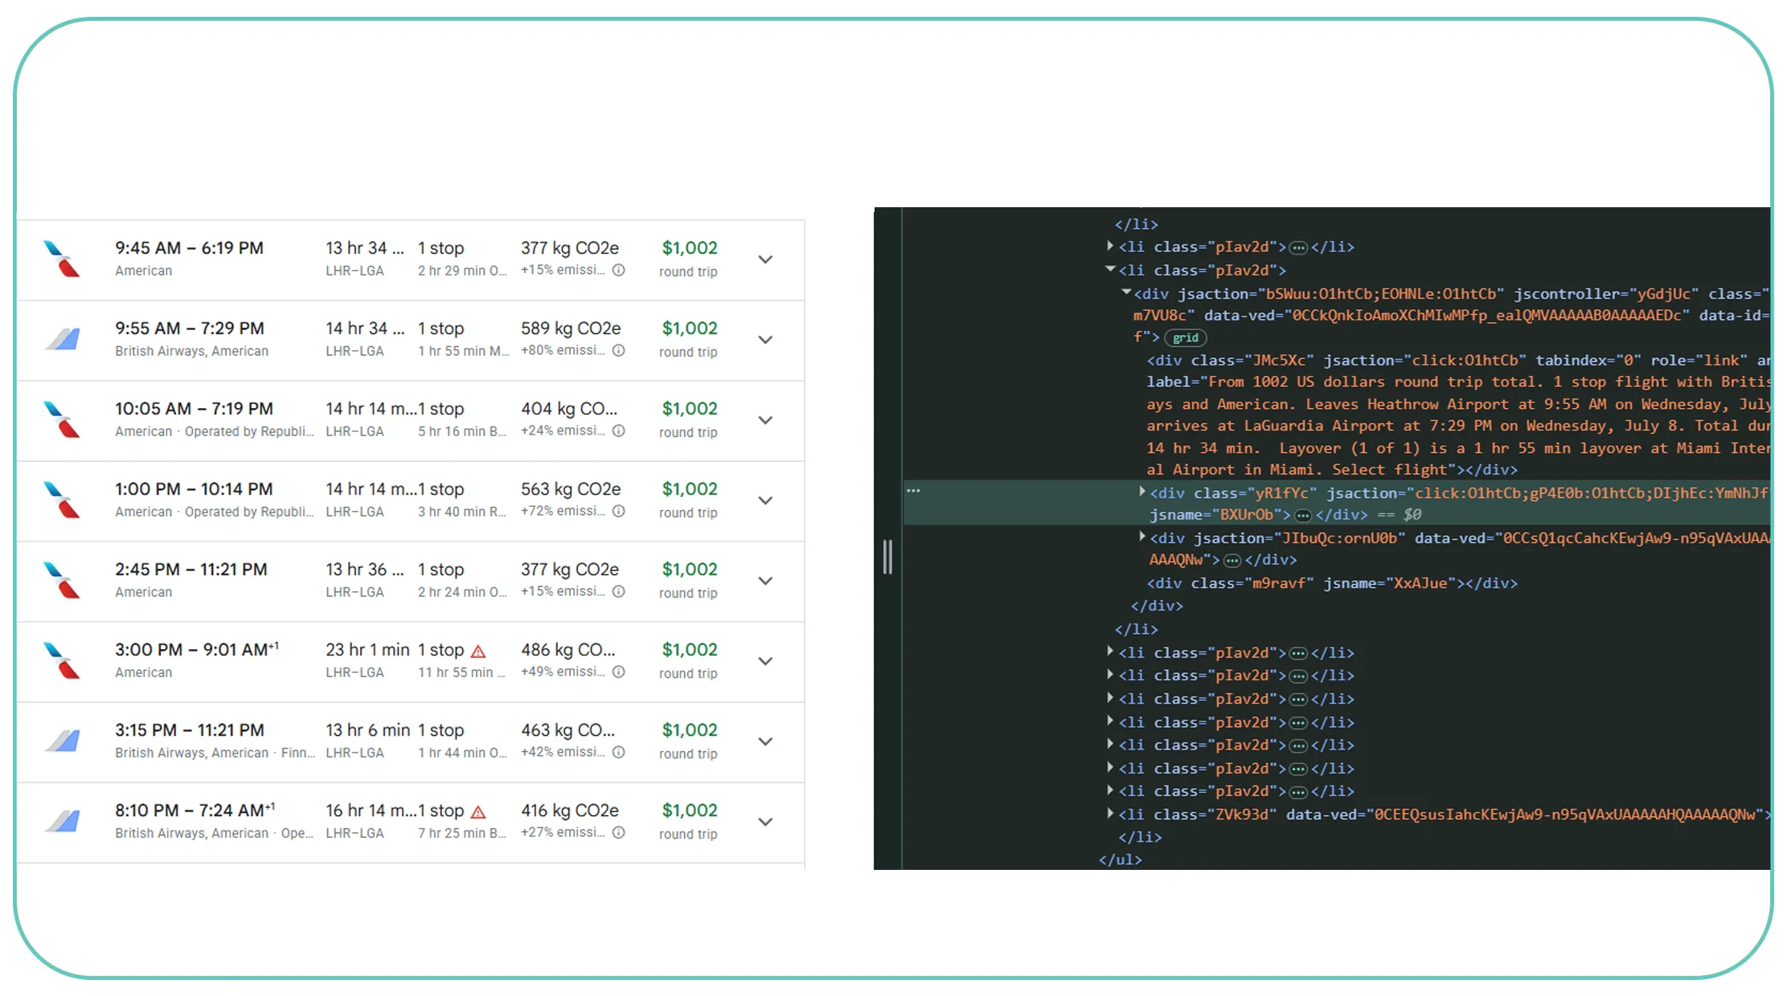Select 8:10 PM – 7:24 AM flight time
The height and width of the screenshot is (996, 1787).
[x=195, y=810]
